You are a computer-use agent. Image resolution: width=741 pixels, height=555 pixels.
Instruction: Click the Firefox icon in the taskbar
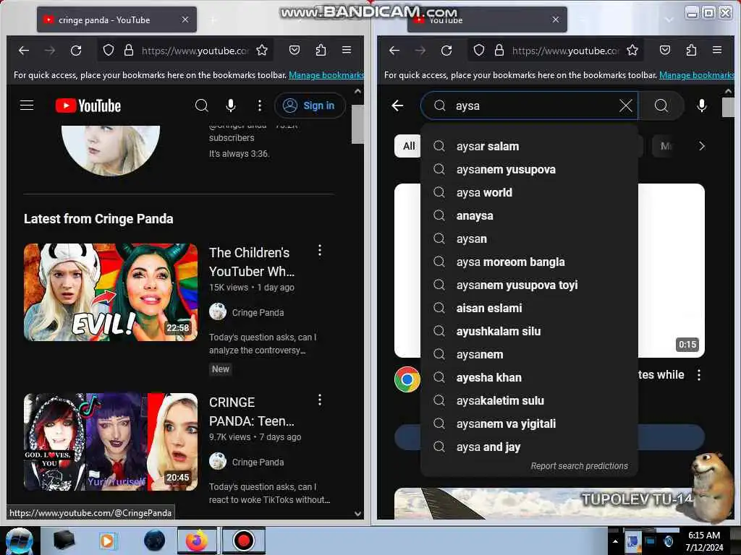(197, 541)
